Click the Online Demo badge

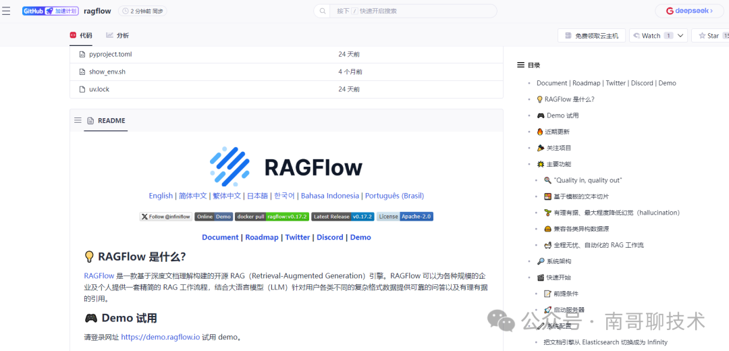(x=213, y=217)
